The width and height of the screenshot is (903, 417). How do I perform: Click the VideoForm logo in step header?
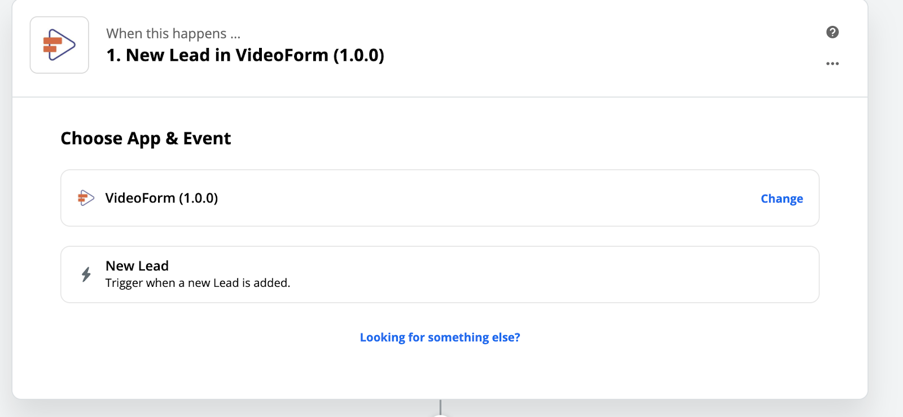coord(59,45)
